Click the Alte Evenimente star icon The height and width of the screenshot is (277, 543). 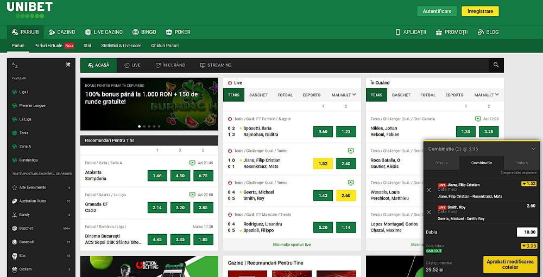point(14,188)
